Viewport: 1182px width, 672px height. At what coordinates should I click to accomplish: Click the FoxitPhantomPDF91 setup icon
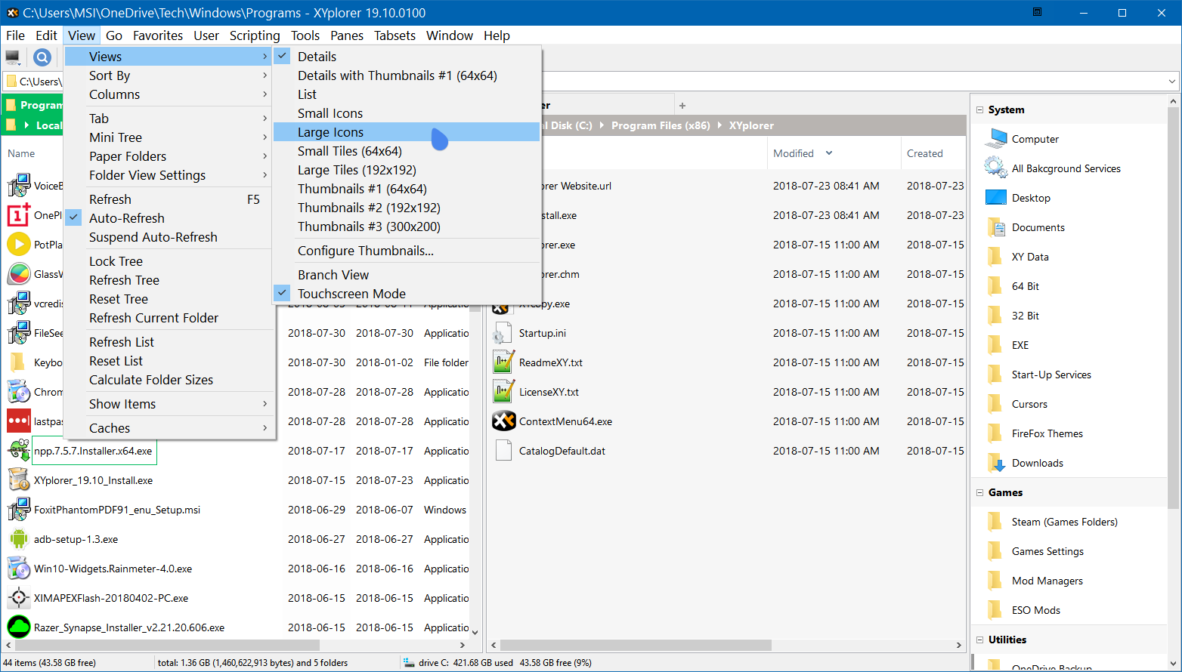point(19,510)
